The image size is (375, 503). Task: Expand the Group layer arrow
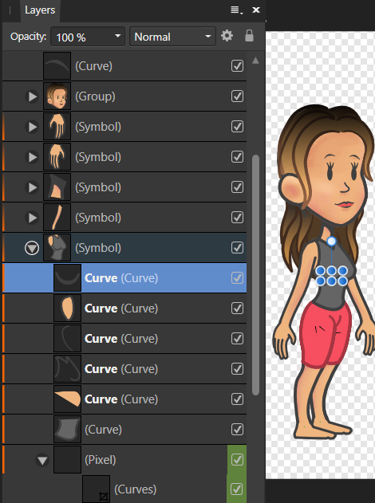(32, 96)
